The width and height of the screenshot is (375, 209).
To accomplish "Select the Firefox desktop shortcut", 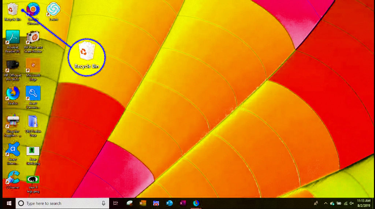I will coord(12,94).
